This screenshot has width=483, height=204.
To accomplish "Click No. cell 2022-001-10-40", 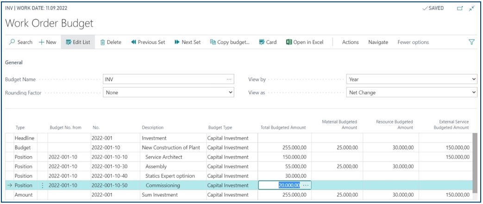I will (115, 176).
